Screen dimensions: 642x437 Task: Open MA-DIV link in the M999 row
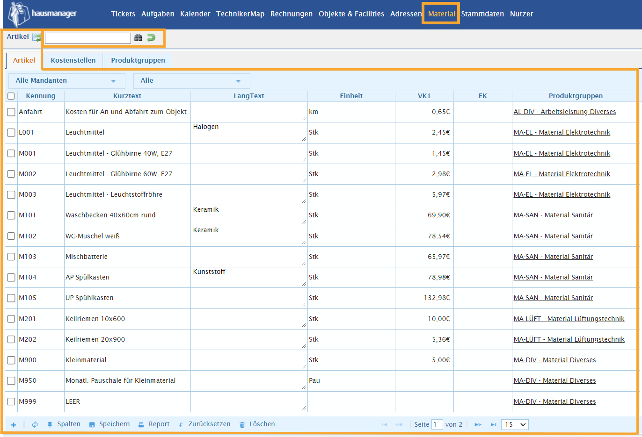click(x=555, y=402)
